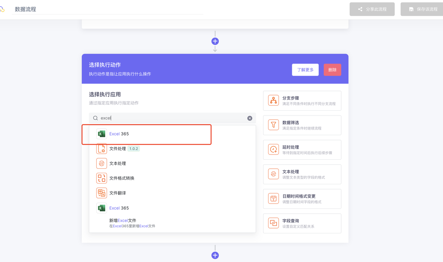
Task: Click 执行动作是指让应用执行什么操作 subtitle
Action: coord(120,74)
